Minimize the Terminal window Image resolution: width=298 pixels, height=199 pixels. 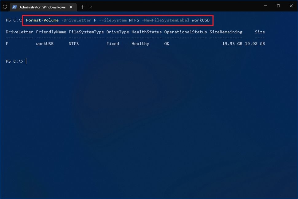[265, 6]
